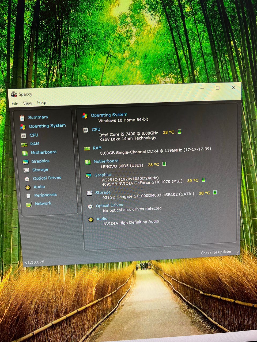257x342 pixels.
Task: Select Audio in the sidebar
Action: click(39, 187)
